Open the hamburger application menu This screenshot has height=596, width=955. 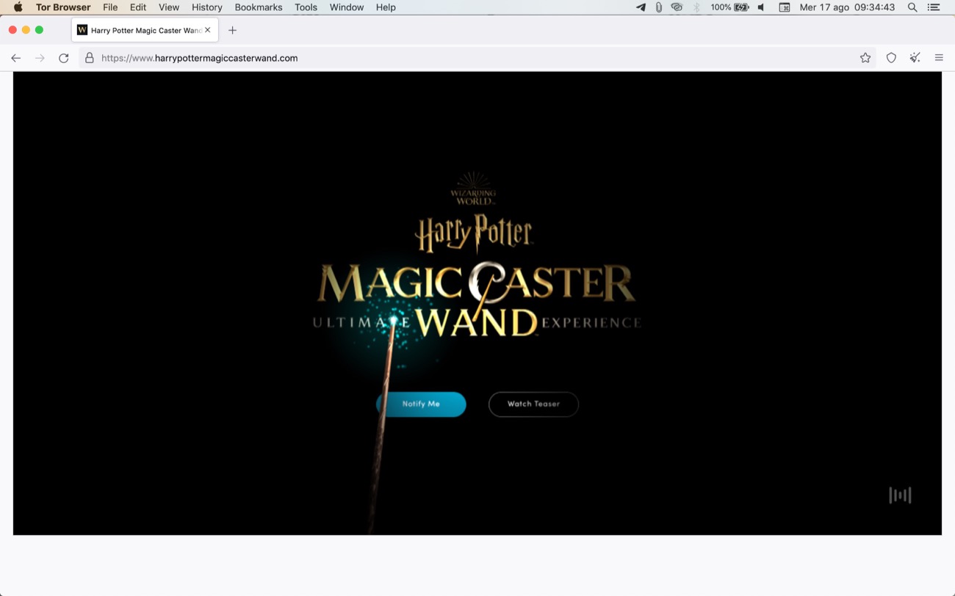point(939,58)
